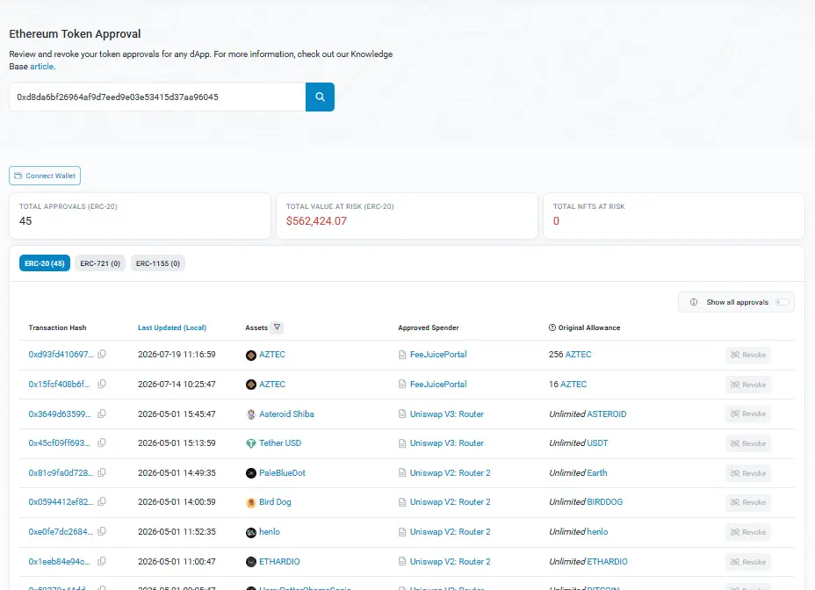815x590 pixels.
Task: Revoke the 256 AZTEC approval
Action: coord(748,355)
